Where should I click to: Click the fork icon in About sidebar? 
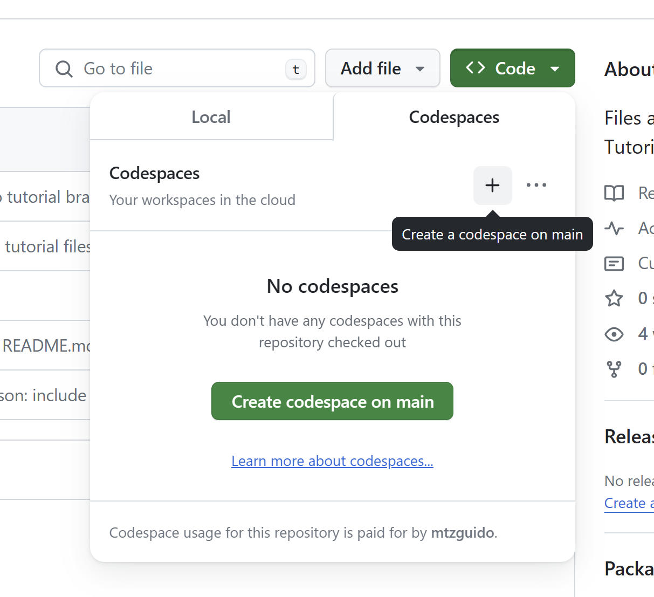614,369
